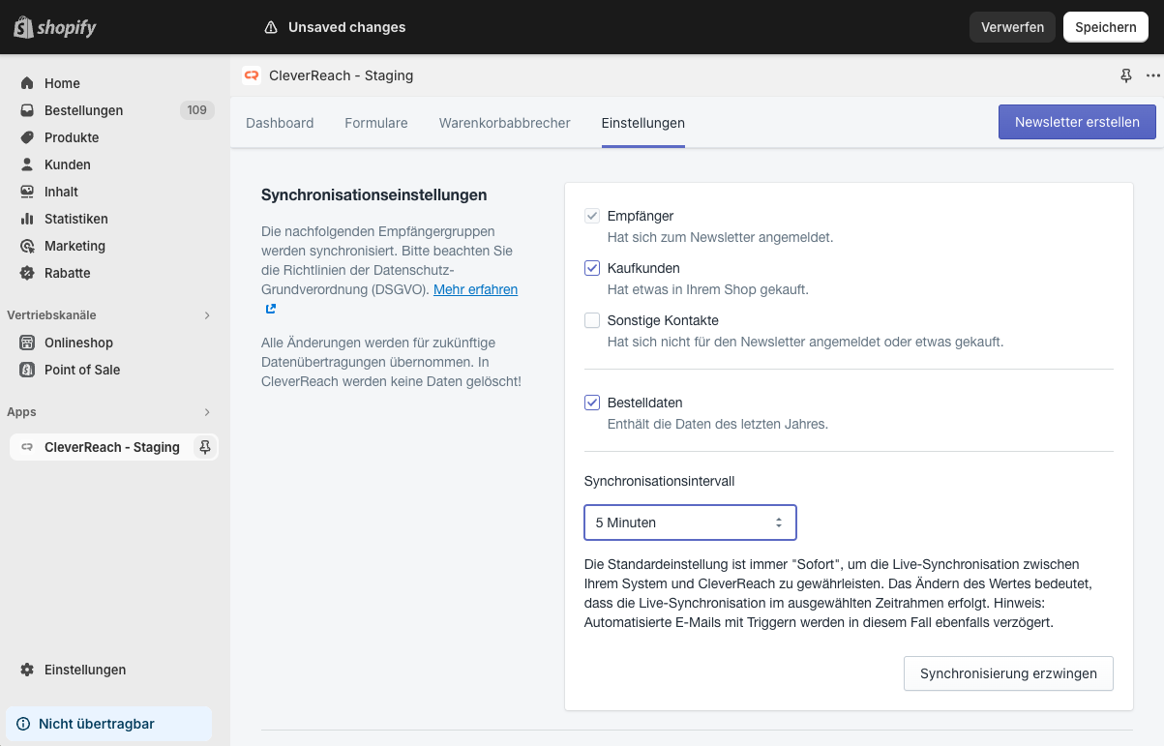Click the Kunden person icon

tap(27, 164)
